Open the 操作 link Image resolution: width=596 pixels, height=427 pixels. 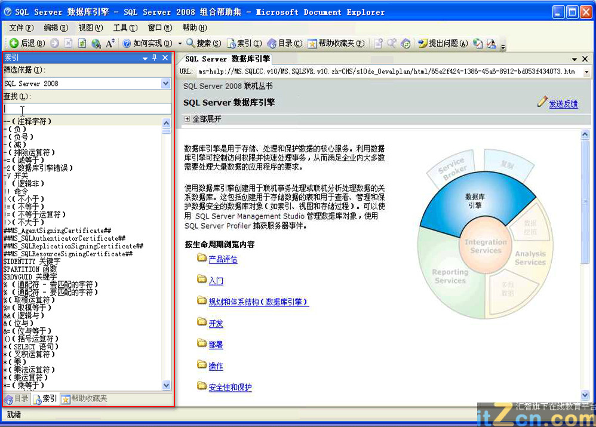(x=216, y=365)
